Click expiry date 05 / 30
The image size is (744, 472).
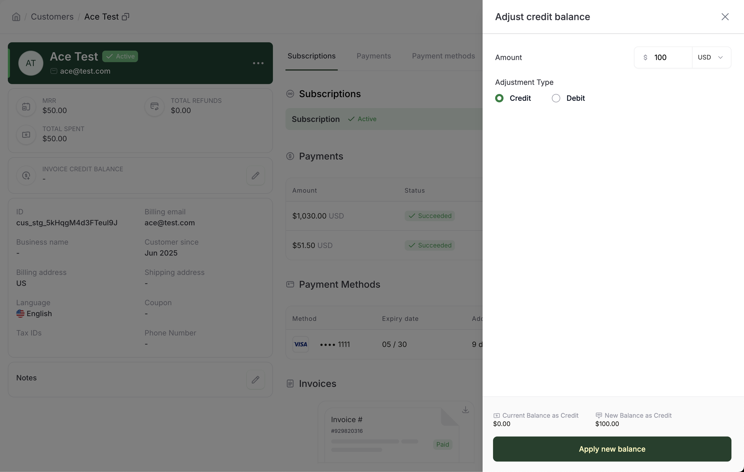(x=394, y=344)
